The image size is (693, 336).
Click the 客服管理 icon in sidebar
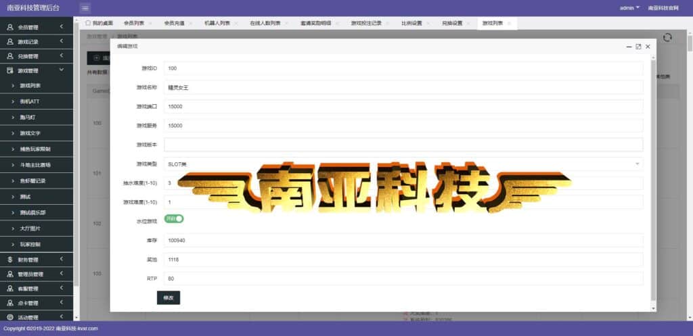(10, 288)
